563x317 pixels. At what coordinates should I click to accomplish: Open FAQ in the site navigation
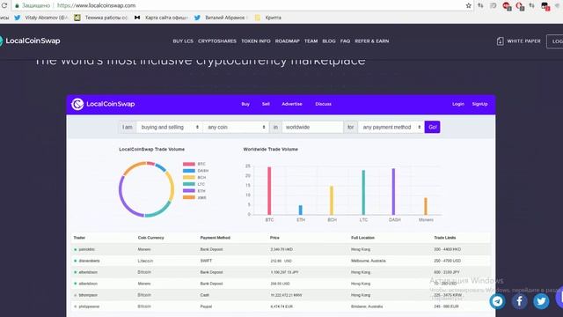click(345, 41)
